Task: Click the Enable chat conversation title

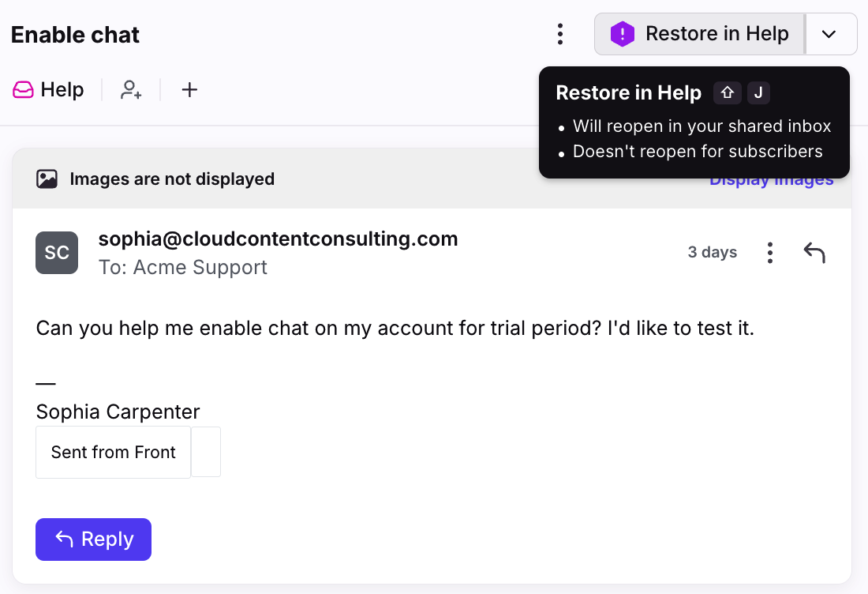Action: click(x=75, y=35)
